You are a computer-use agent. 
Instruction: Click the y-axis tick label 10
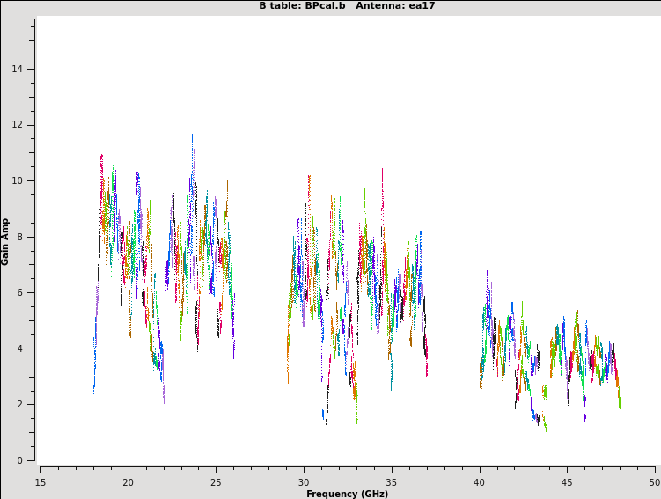pos(18,180)
